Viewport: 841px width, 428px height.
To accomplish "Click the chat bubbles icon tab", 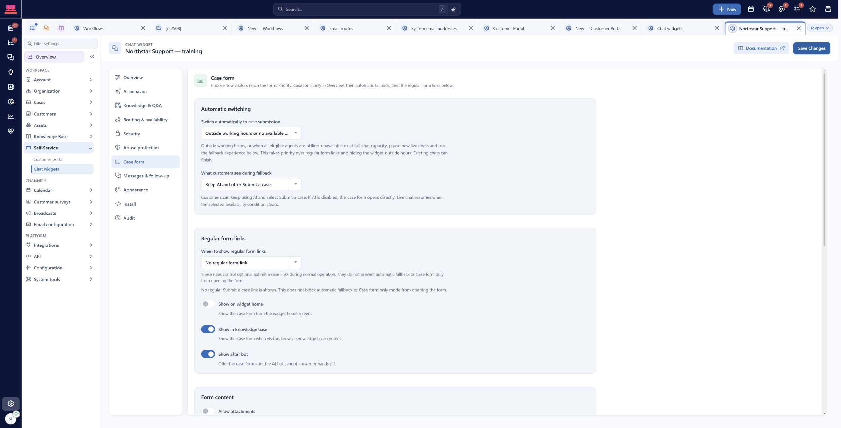I will click(x=46, y=28).
